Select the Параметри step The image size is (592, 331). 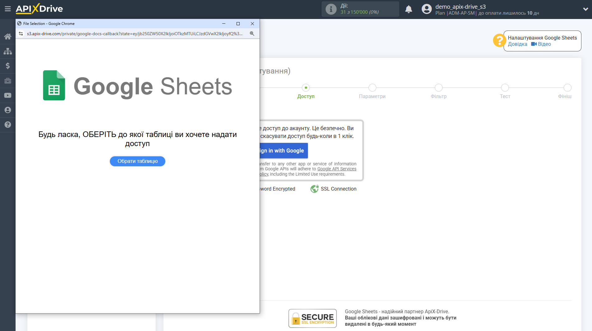(x=372, y=92)
